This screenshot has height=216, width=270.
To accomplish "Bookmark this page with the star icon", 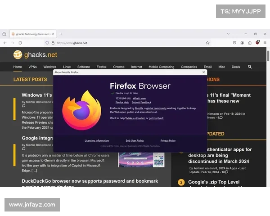I will pos(207,43).
